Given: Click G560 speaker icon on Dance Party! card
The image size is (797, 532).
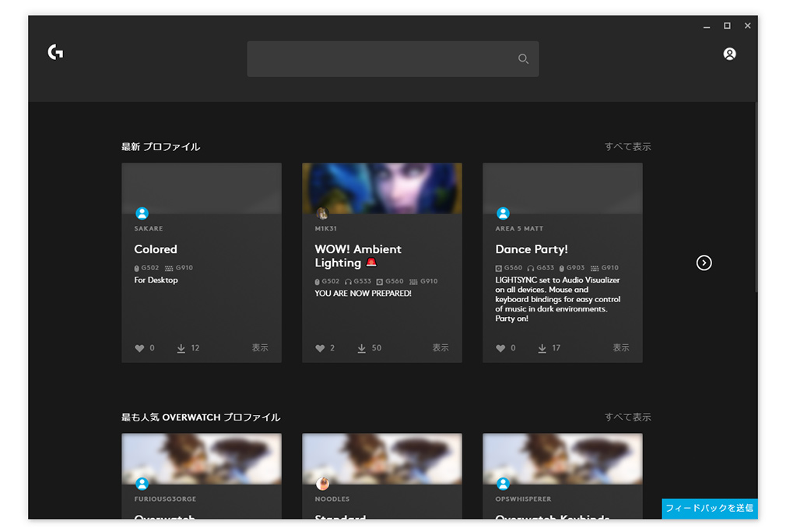Looking at the screenshot, I should pos(499,268).
